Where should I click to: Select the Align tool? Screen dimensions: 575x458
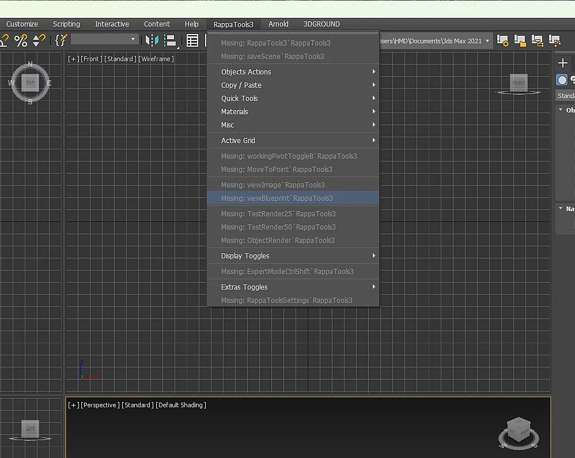[x=171, y=40]
